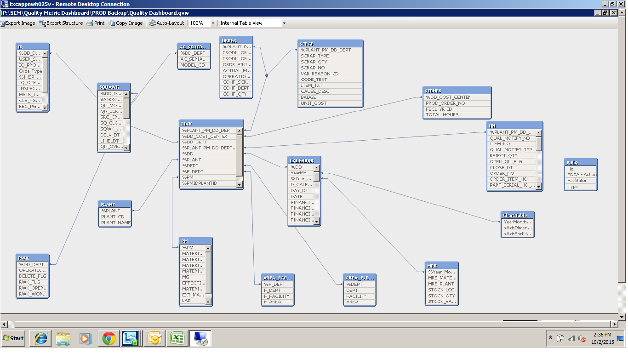Click the QN table scroll up arrow
This screenshot has height=353, width=628.
(x=539, y=133)
